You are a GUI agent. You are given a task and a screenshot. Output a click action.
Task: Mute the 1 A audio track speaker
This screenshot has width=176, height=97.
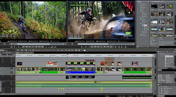pos(11,82)
